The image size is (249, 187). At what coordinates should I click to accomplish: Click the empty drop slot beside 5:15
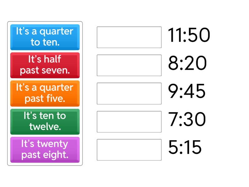(x=129, y=150)
